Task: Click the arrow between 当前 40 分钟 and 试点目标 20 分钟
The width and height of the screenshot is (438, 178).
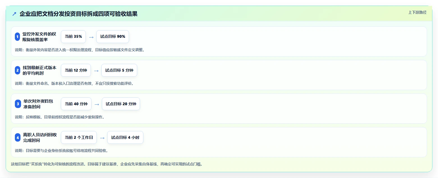Action: tap(97, 104)
